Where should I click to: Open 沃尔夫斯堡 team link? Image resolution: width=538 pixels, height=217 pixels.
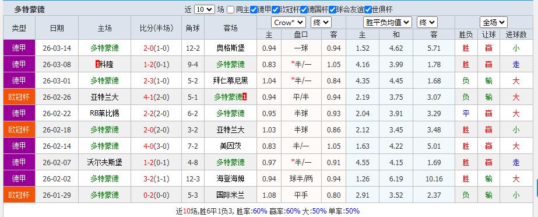[x=105, y=162]
